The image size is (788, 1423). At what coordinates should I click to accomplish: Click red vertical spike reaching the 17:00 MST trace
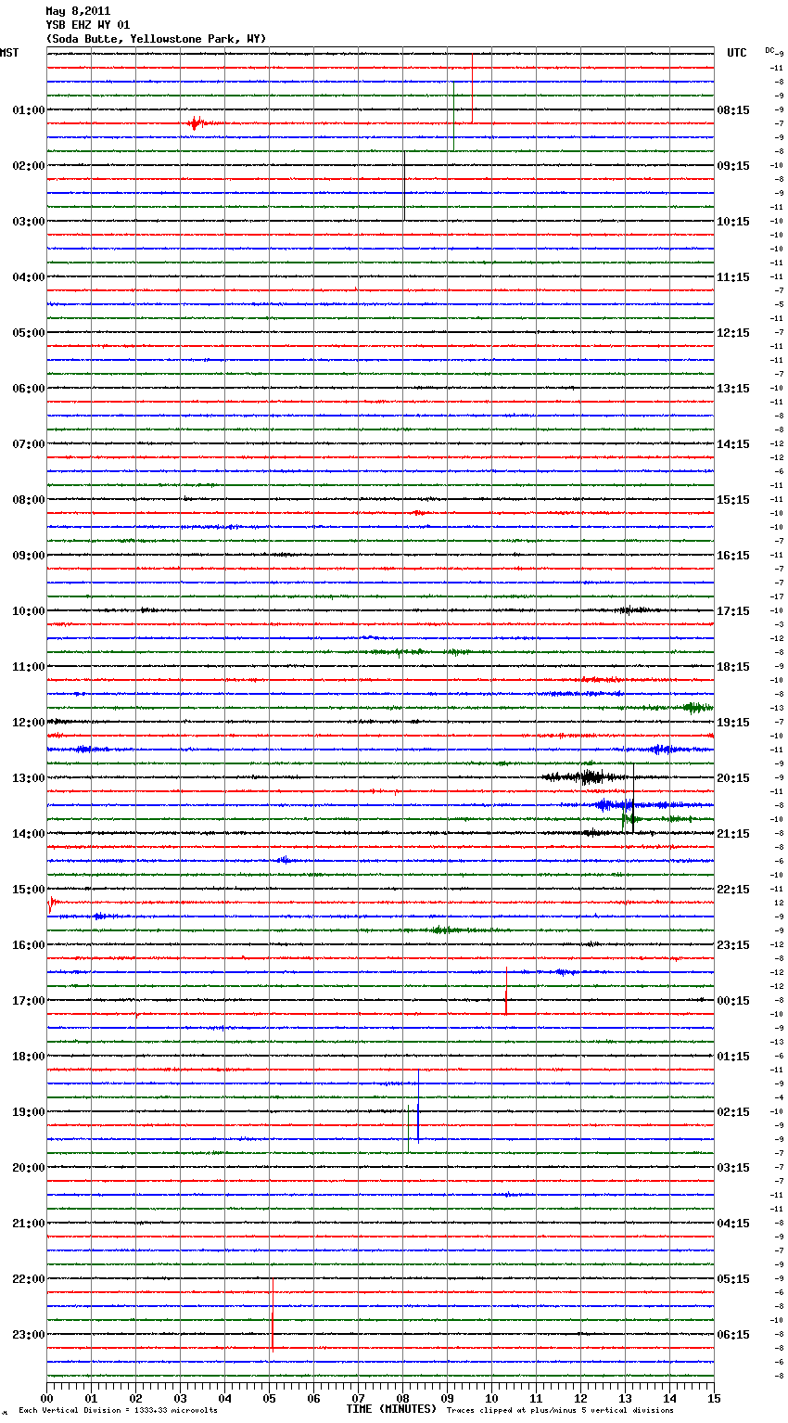click(506, 991)
